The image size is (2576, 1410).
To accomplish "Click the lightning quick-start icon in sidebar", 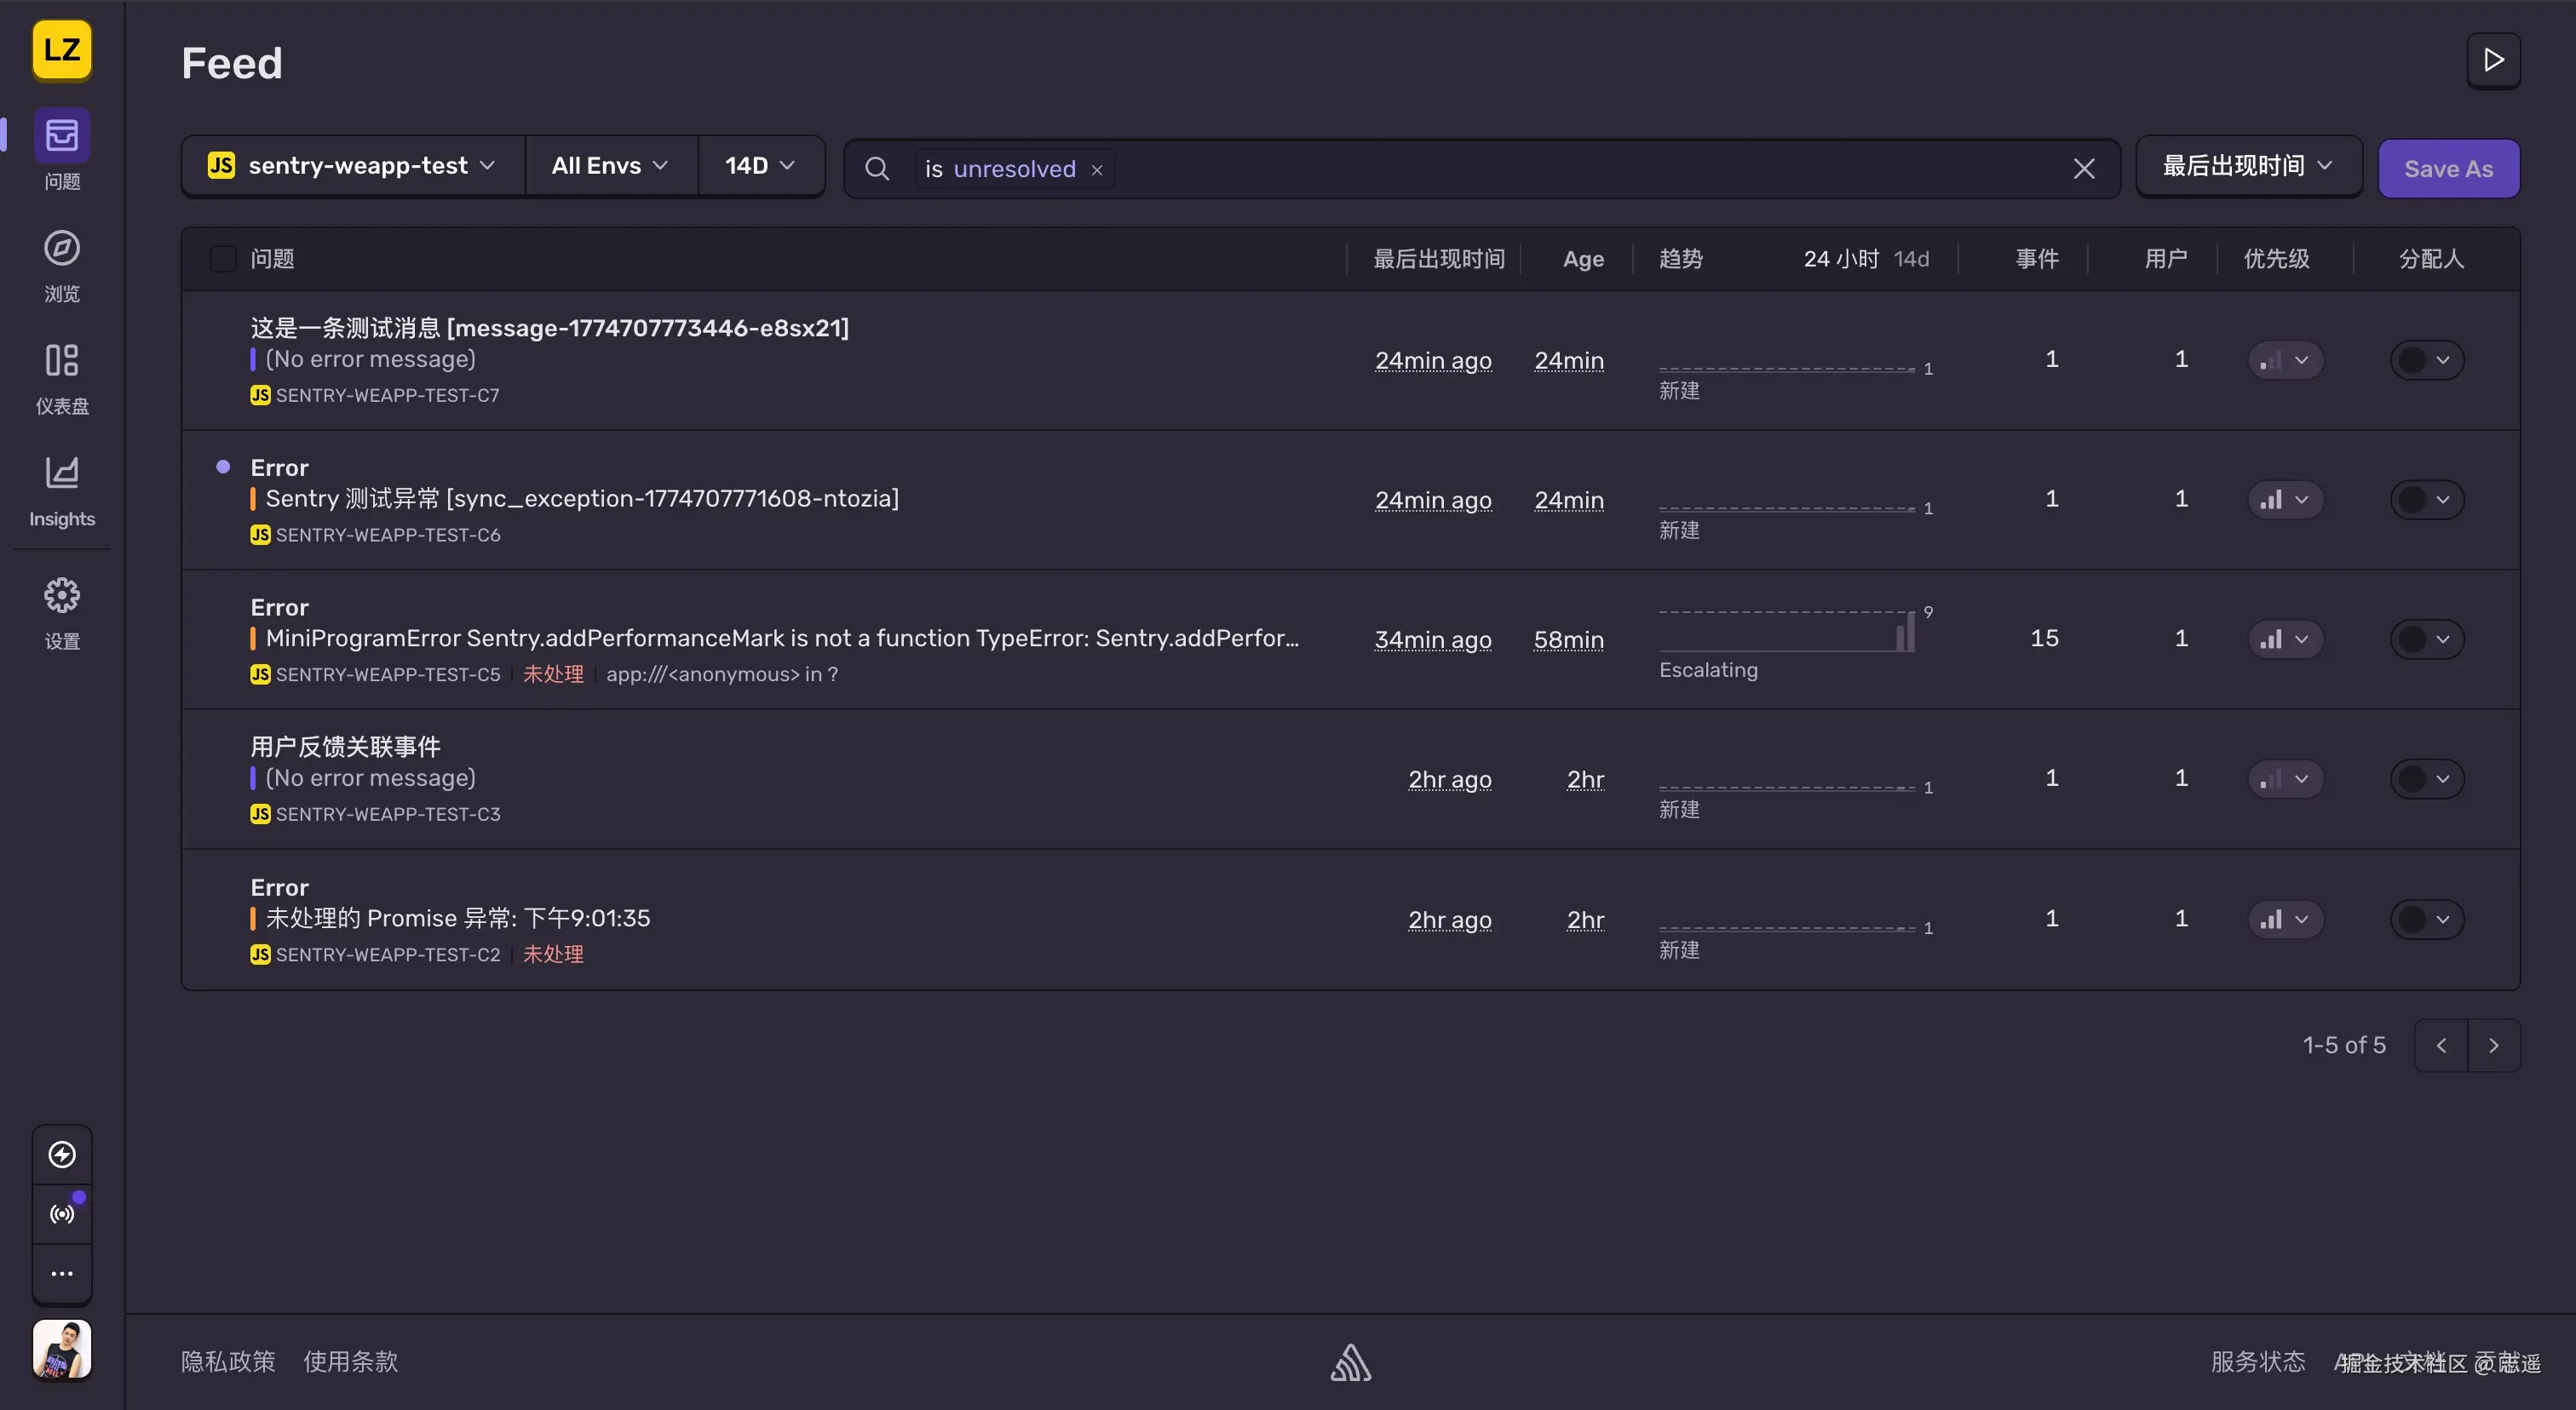I will click(61, 1155).
